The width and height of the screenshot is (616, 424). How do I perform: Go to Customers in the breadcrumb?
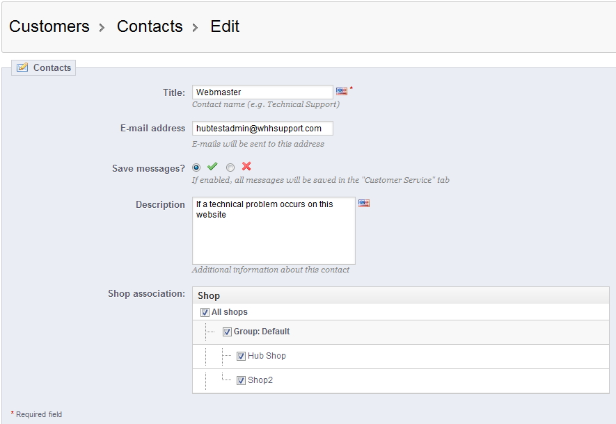pyautogui.click(x=49, y=26)
